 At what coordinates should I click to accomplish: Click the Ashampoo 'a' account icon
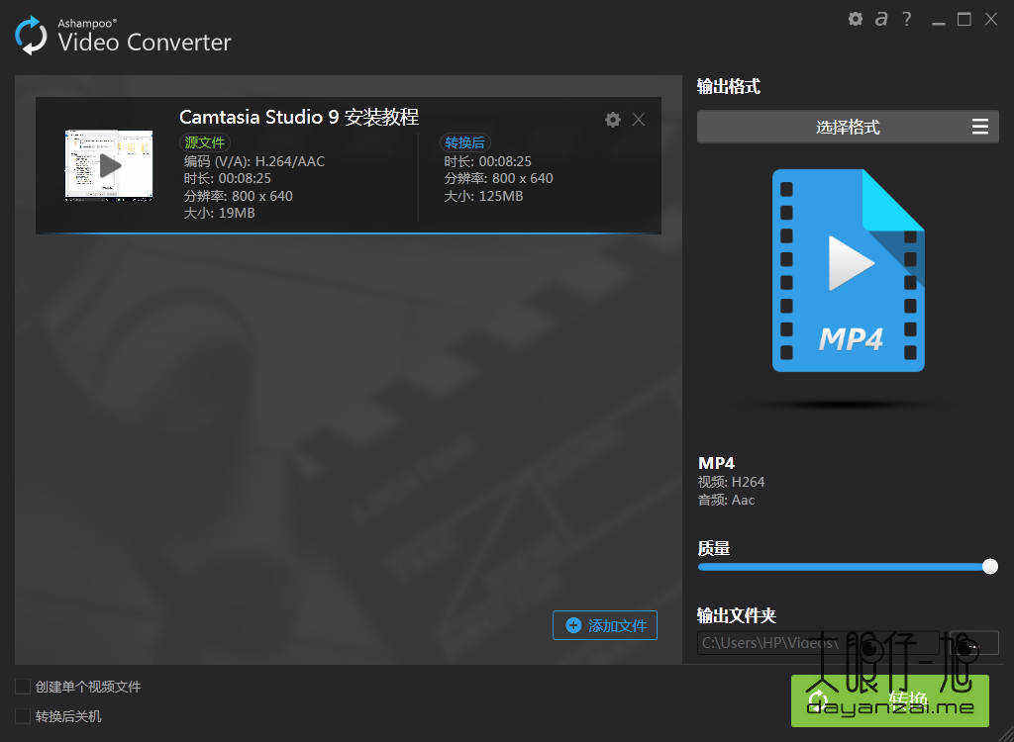coord(880,19)
